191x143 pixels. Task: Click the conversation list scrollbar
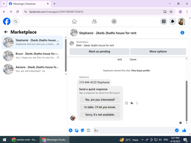point(66,55)
